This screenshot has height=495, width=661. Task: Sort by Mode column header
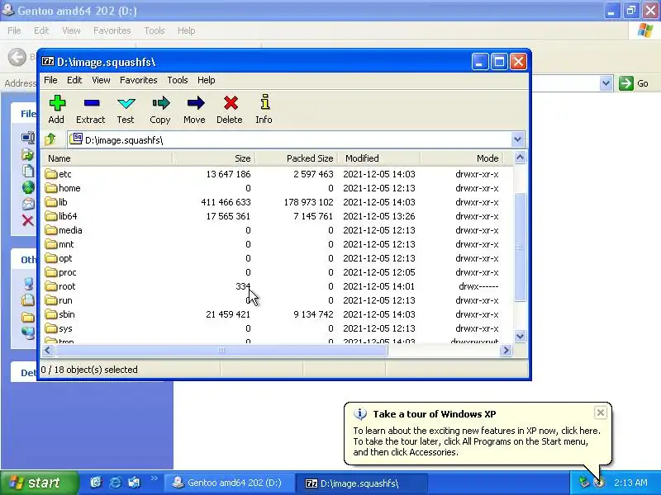461,158
